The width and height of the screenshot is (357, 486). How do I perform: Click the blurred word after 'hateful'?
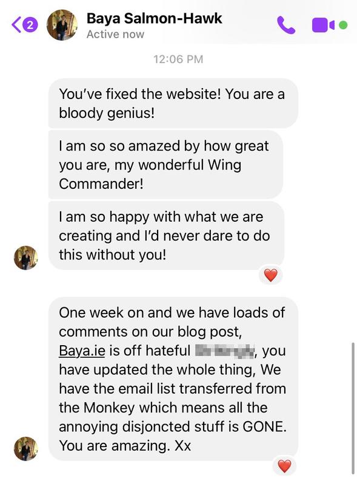[225, 351]
